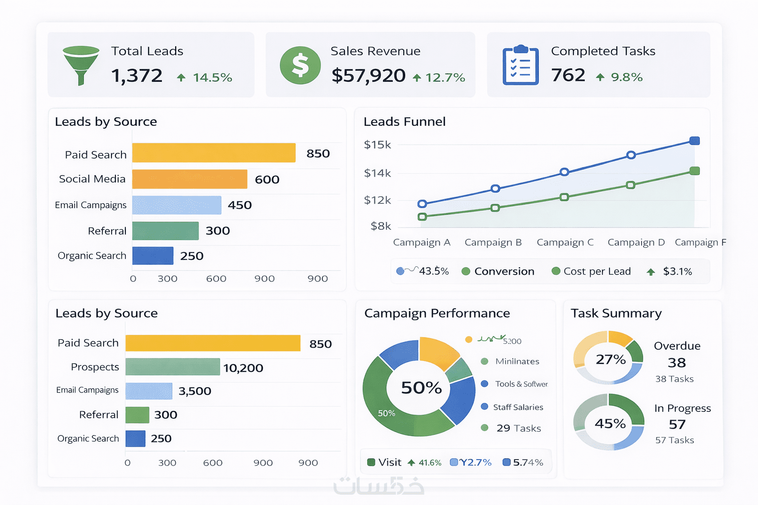Click the up arrow next to $3.1%

pyautogui.click(x=651, y=272)
